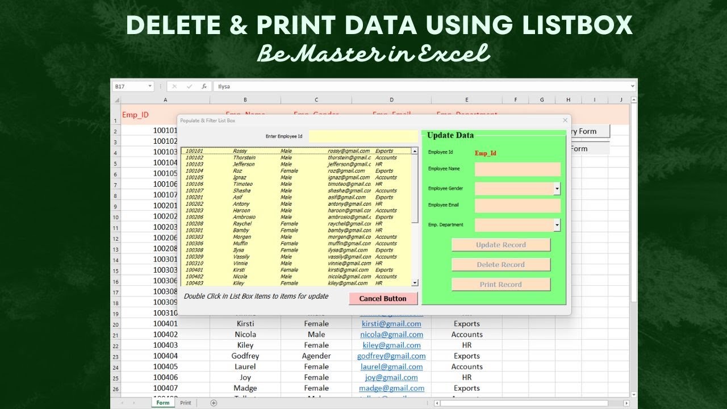Screen dimensions: 727x409
Task: Open the madge@gmail.com link in the worksheet
Action: (x=391, y=389)
